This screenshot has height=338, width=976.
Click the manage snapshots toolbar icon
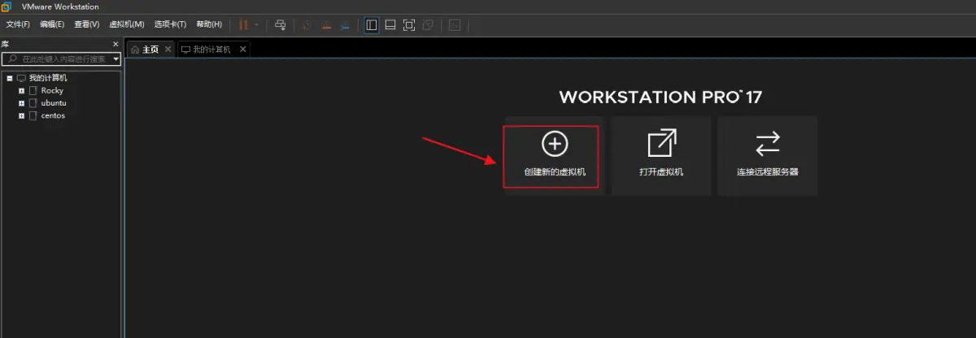(346, 24)
